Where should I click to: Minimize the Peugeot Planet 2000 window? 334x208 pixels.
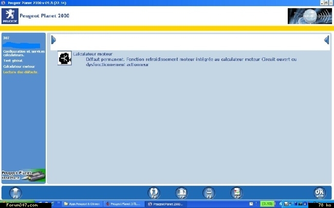[x=322, y=3]
